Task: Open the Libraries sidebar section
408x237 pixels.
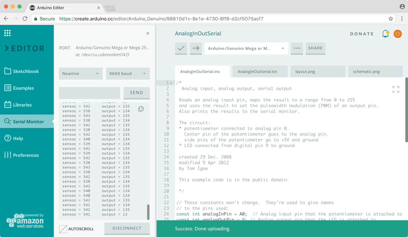Action: [22, 105]
